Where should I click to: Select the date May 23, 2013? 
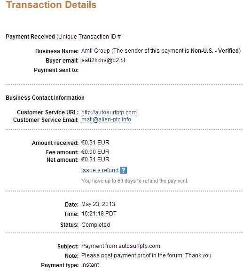coord(98,204)
